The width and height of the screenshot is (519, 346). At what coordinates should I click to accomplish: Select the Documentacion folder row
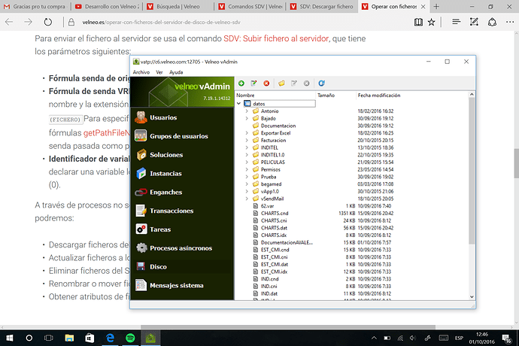point(278,126)
